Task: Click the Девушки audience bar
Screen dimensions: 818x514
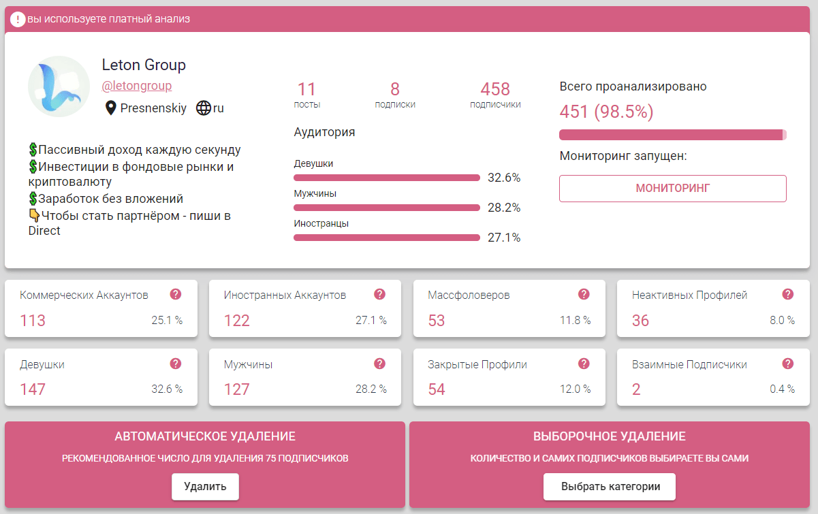Action: coord(386,178)
